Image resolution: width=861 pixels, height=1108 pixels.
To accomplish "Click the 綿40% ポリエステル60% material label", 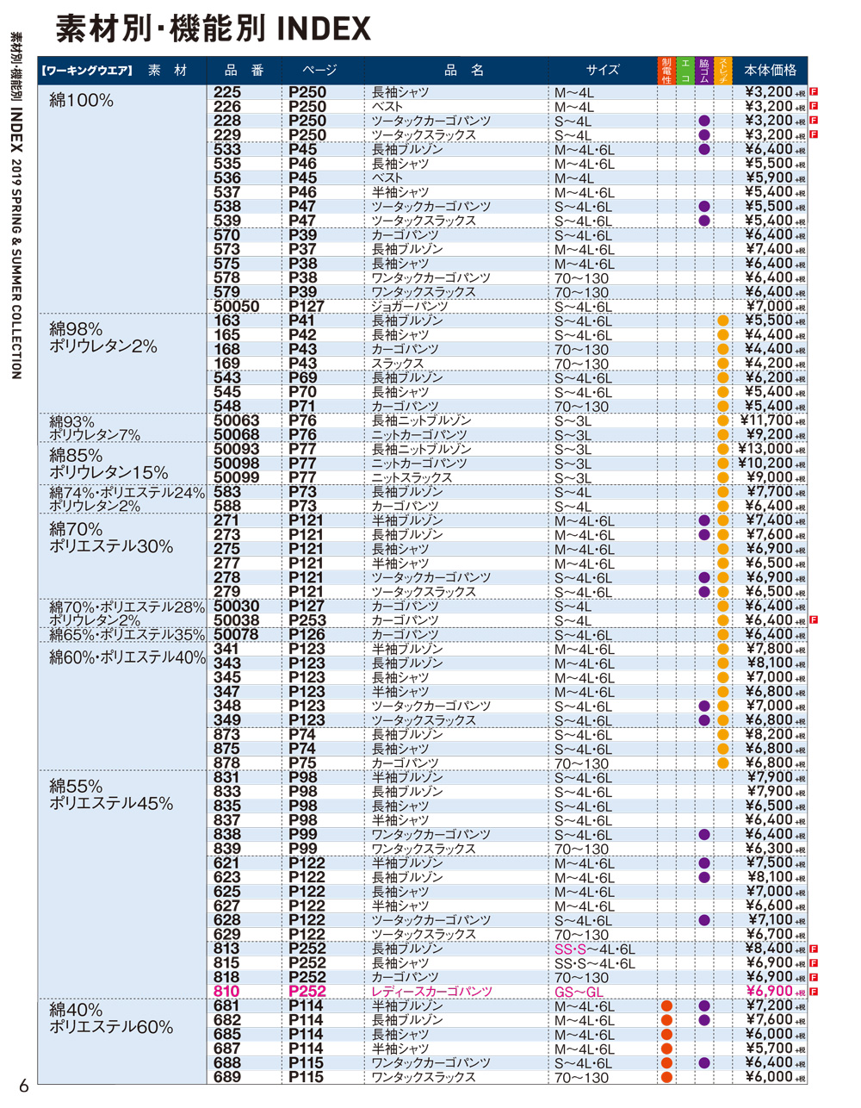I will click(111, 1018).
